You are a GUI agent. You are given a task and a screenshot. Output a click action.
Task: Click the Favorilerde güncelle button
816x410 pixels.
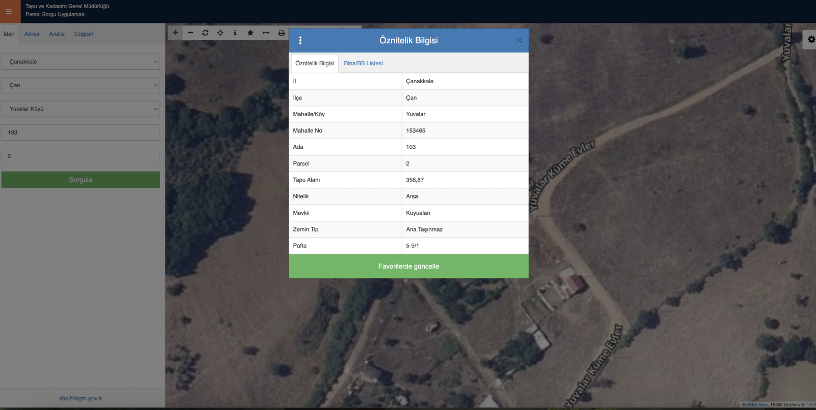coord(409,266)
